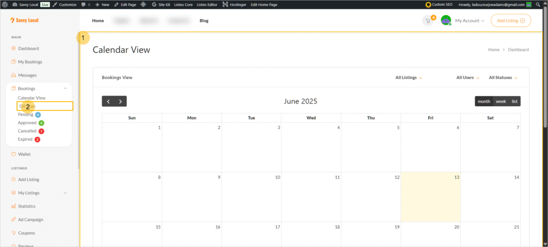The width and height of the screenshot is (548, 247).
Task: Open Messages in the sidebar
Action: point(27,75)
